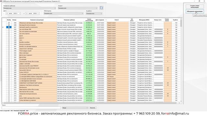
Task: Click the scroll up arrow of the table
Action: pyautogui.click(x=181, y=19)
